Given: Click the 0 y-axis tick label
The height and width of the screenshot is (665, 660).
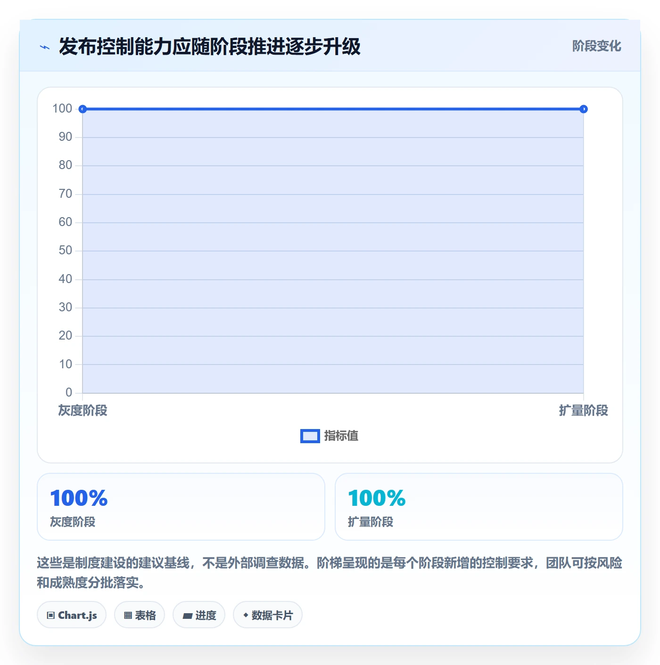Looking at the screenshot, I should tap(69, 392).
